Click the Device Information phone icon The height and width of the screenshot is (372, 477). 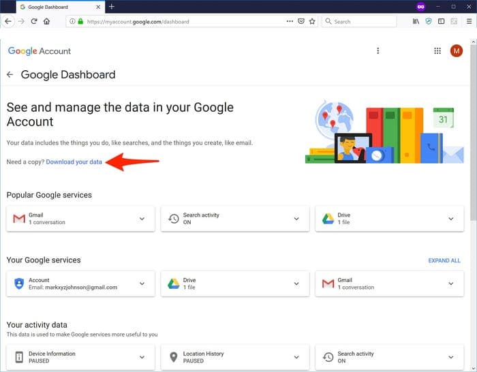(x=19, y=357)
